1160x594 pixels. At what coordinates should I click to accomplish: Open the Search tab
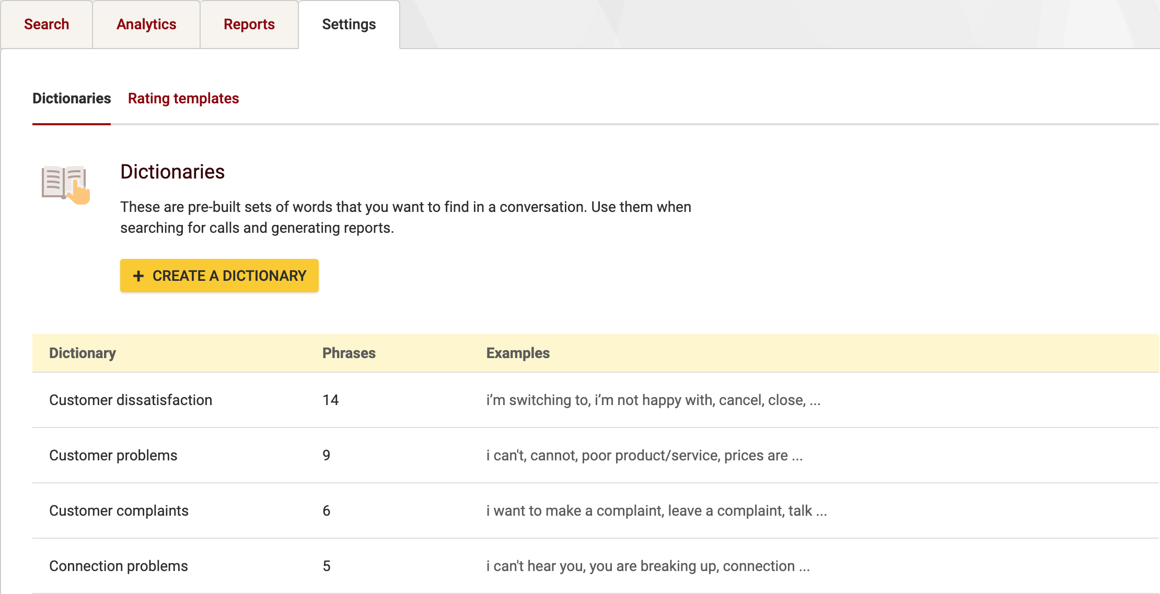tap(46, 24)
